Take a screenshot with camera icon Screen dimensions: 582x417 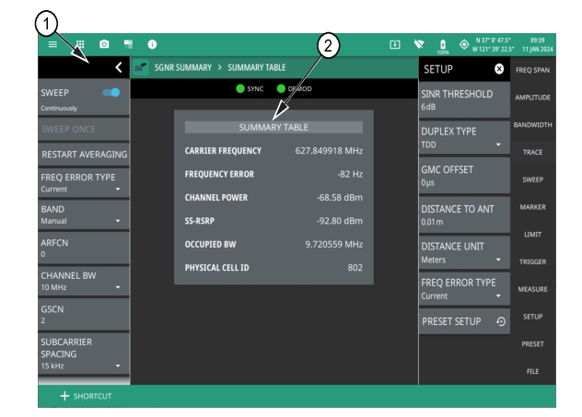[104, 44]
